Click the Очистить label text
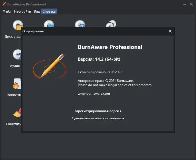Image resolution: width=196 pixels, height=160 pixels. [14, 124]
